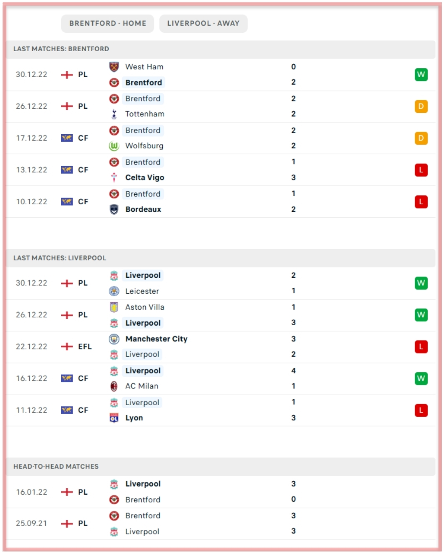
Task: Click the Celta Vigo crest icon
Action: point(114,177)
